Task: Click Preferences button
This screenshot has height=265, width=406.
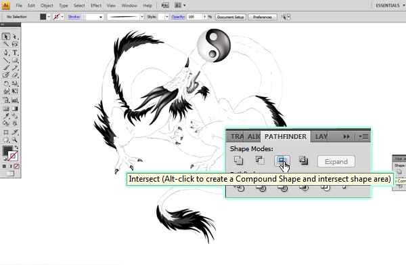Action: point(263,17)
